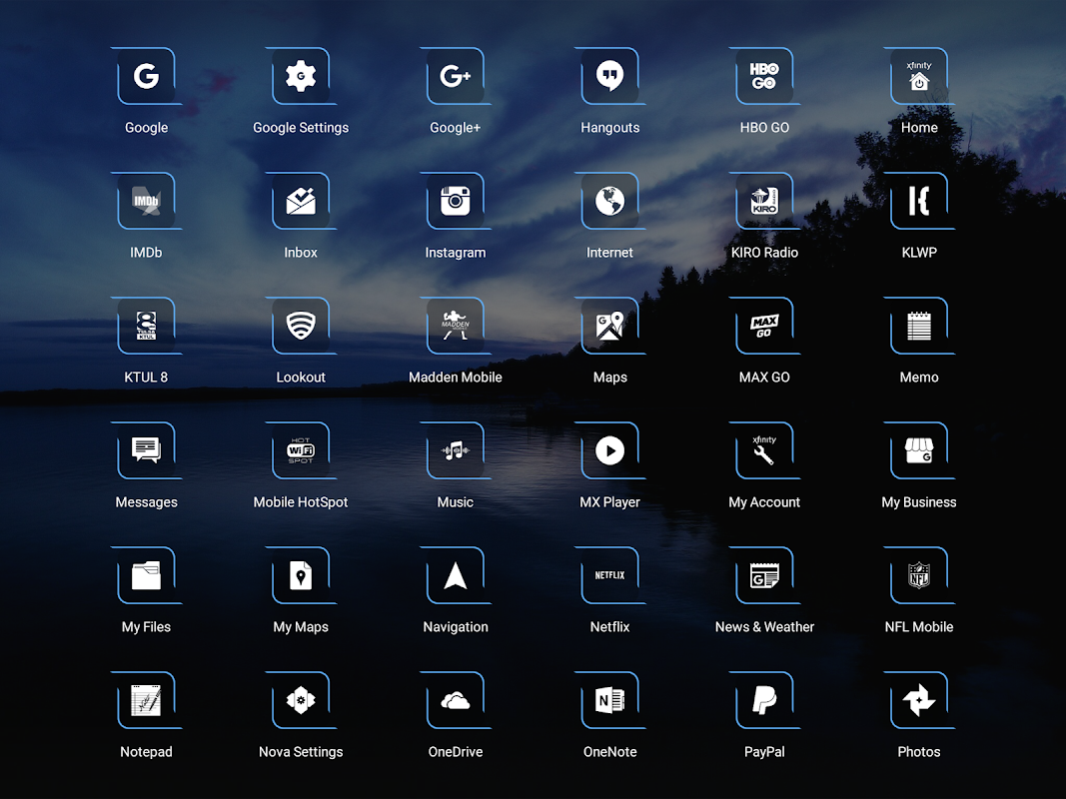Open the Inbox envelope icon

click(301, 201)
